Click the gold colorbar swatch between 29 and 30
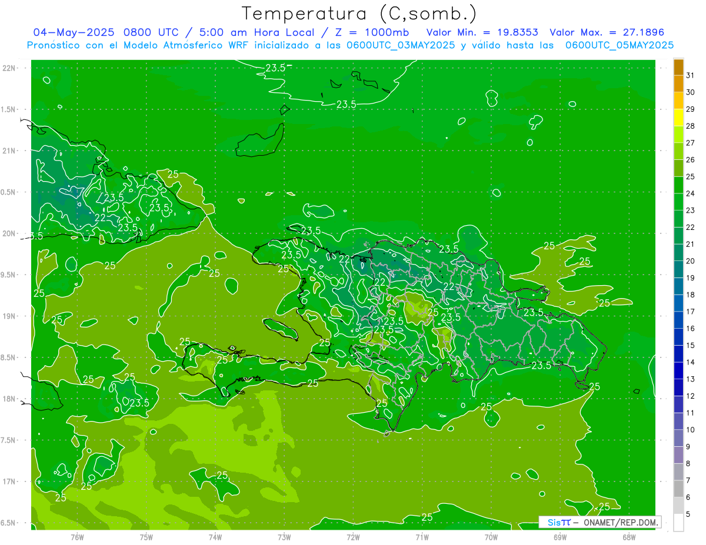706x545 pixels. coord(678,101)
